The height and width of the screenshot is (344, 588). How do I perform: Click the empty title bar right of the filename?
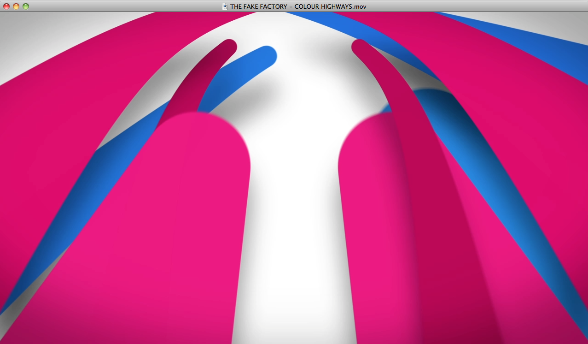pos(460,6)
